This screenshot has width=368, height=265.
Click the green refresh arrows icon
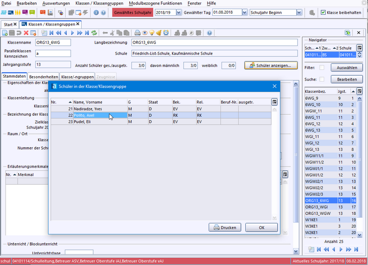point(94,33)
